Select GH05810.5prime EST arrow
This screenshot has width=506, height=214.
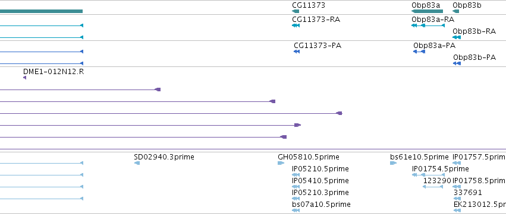click(281, 163)
